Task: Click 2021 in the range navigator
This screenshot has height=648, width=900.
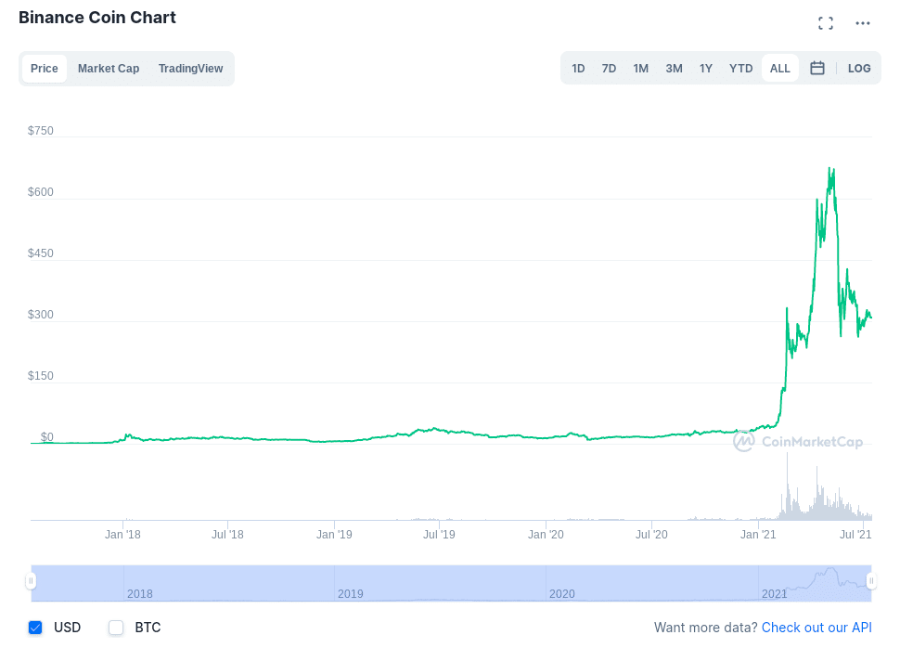Action: [774, 593]
